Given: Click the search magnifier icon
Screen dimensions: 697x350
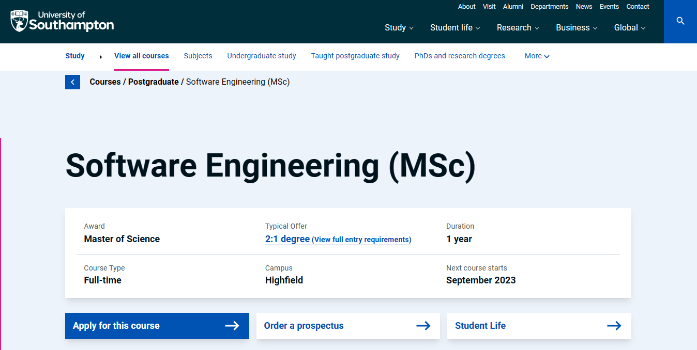Looking at the screenshot, I should tap(680, 21).
